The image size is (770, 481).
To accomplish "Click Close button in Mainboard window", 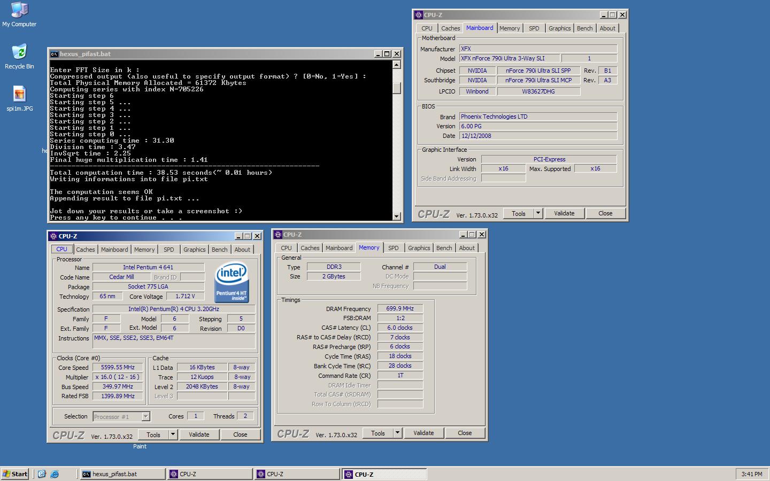I will 605,213.
